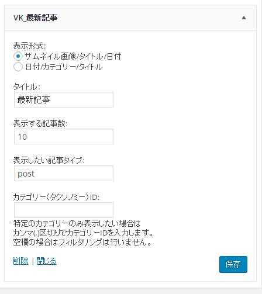The width and height of the screenshot is (262, 294).
Task: Select the 日付/カテゴリー/タイトル radio button
Action: tap(18, 67)
